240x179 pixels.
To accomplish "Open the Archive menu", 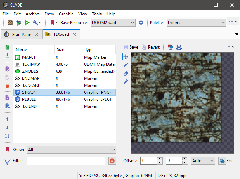I will [x=33, y=14].
